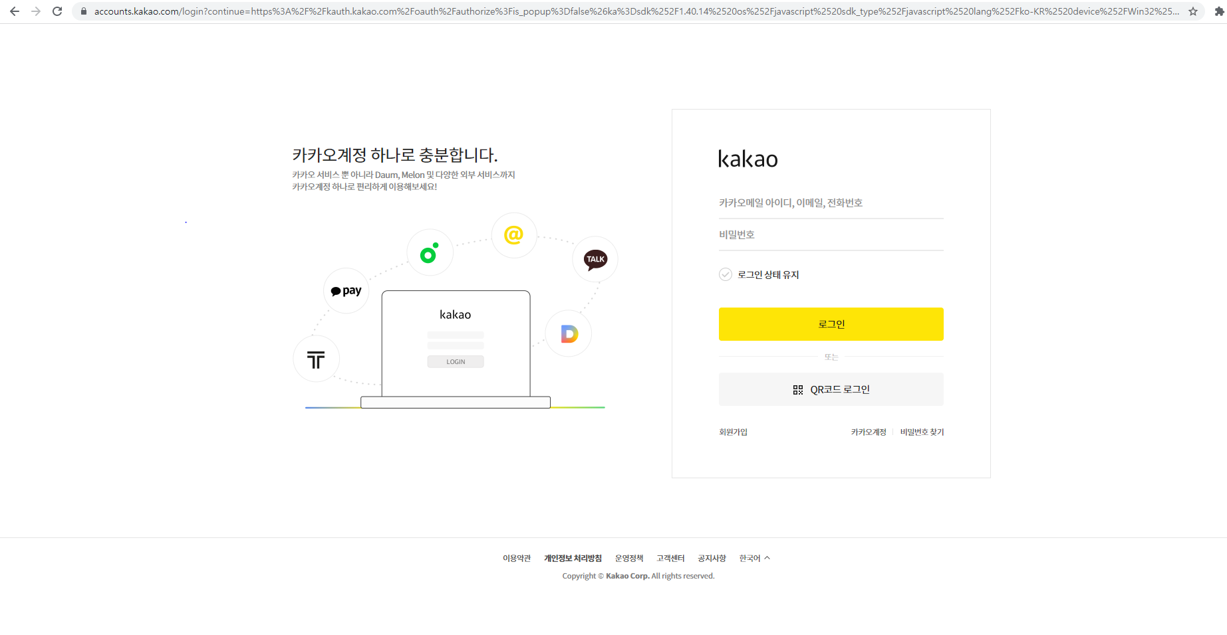
Task: Click the 로그인 상태 유지 label text
Action: [x=768, y=274]
